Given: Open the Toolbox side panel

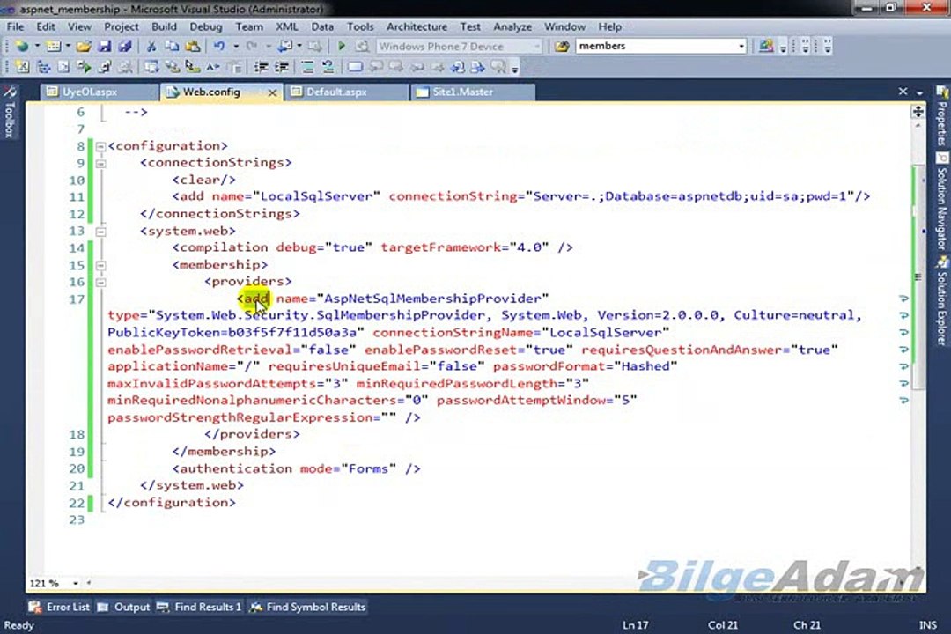Looking at the screenshot, I should (10, 113).
